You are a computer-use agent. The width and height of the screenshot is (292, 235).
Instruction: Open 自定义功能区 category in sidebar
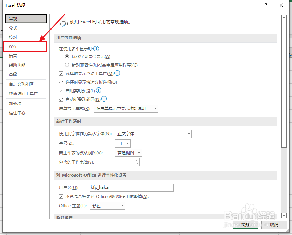26,84
